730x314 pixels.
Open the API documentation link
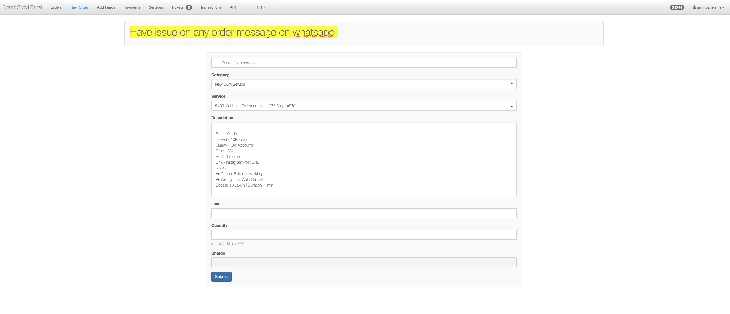(233, 7)
